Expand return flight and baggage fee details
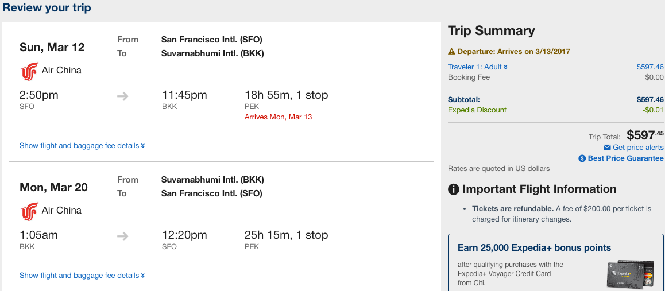The width and height of the screenshot is (665, 291). tap(82, 276)
